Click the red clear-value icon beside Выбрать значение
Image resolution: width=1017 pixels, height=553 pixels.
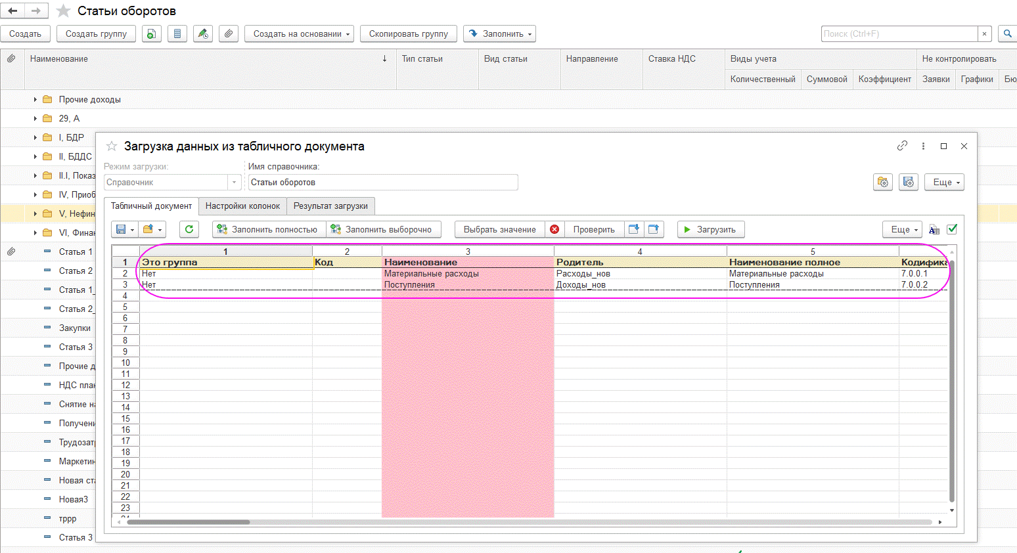click(x=554, y=229)
